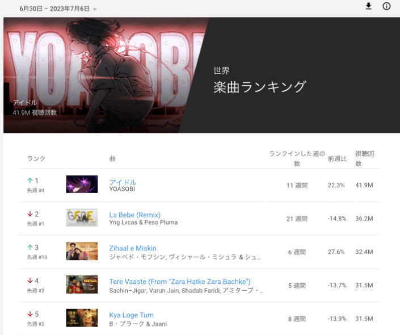Open the Kya Loge Tum song link
Screen dimensions: 400x335
(x=132, y=315)
